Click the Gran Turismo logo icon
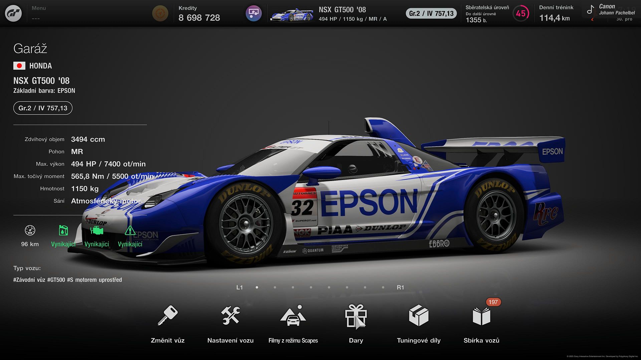This screenshot has height=360, width=641. coord(13,13)
